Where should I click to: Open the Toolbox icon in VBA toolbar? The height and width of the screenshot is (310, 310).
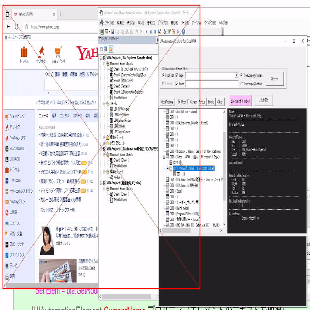[178, 31]
